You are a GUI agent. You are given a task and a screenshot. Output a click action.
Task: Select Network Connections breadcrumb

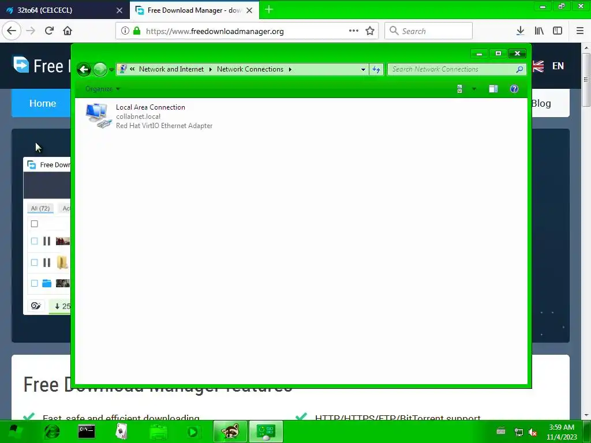pyautogui.click(x=250, y=69)
